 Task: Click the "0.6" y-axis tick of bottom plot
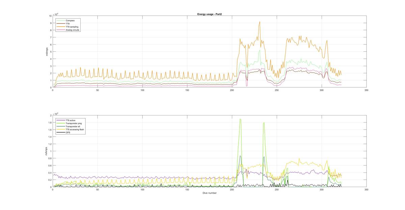(50, 165)
